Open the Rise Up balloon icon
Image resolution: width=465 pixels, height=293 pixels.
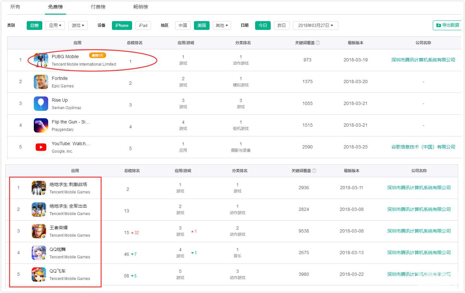click(41, 104)
